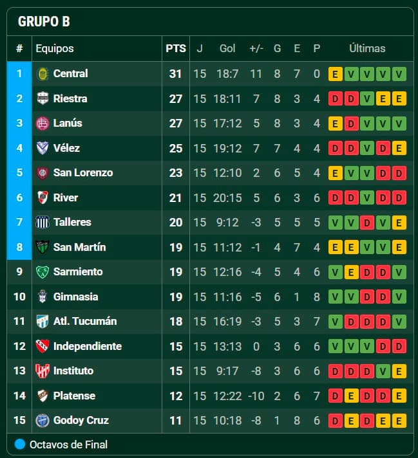
Task: Click the Talleres team crest icon
Action: point(43,223)
